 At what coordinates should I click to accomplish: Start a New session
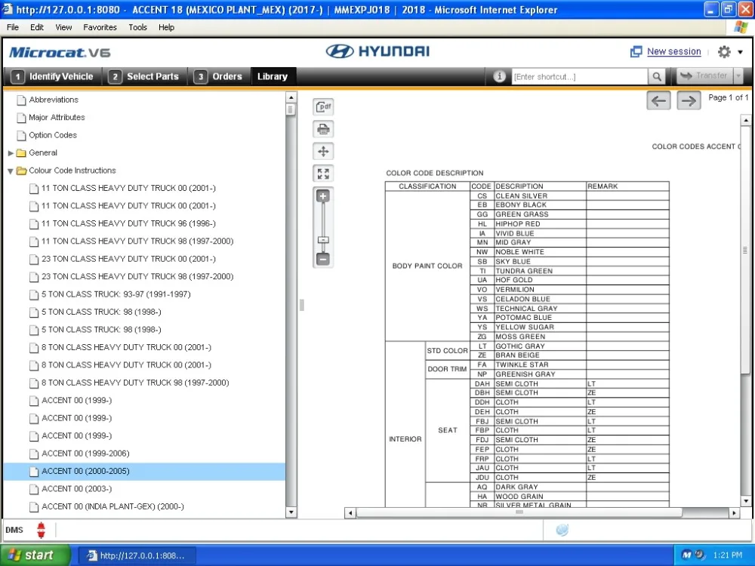click(673, 51)
